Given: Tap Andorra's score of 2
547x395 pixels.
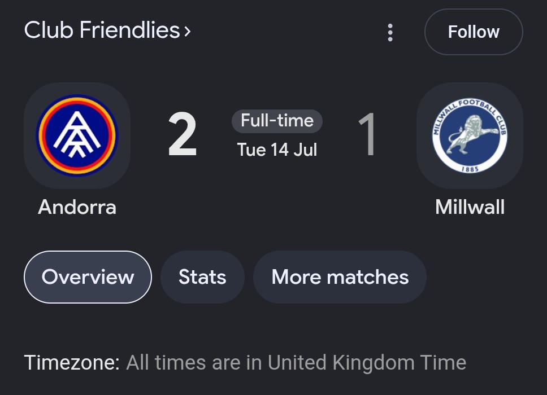Looking at the screenshot, I should [x=183, y=135].
